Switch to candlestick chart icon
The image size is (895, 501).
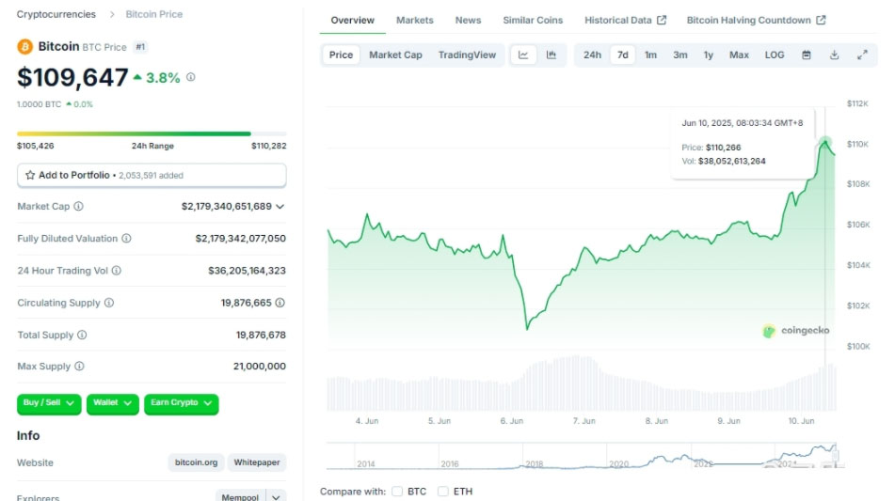click(551, 55)
